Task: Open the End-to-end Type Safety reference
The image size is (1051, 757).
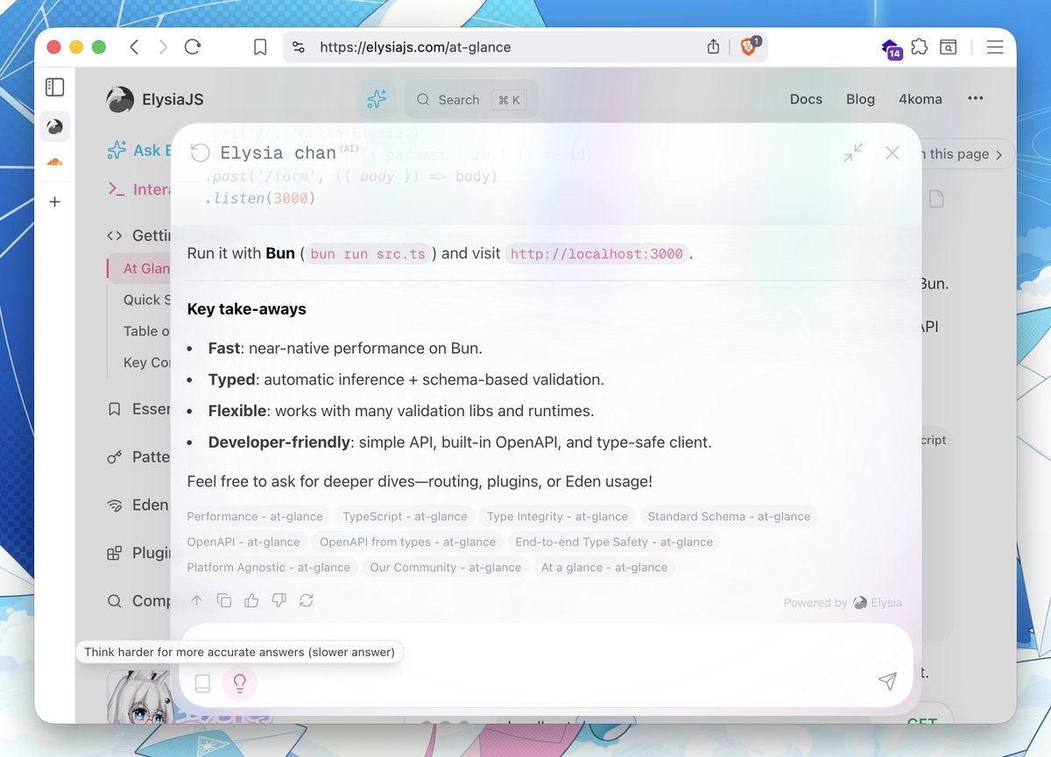Action: click(614, 542)
